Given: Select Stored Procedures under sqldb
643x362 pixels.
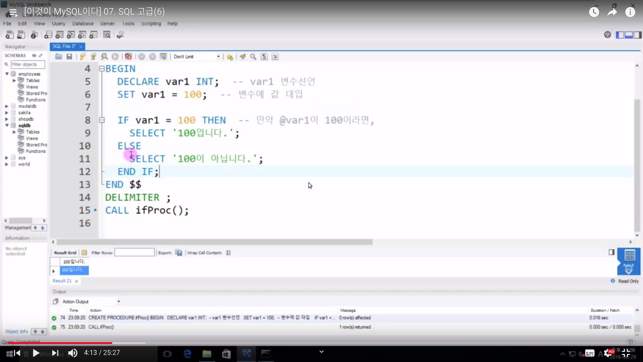Looking at the screenshot, I should pyautogui.click(x=37, y=145).
